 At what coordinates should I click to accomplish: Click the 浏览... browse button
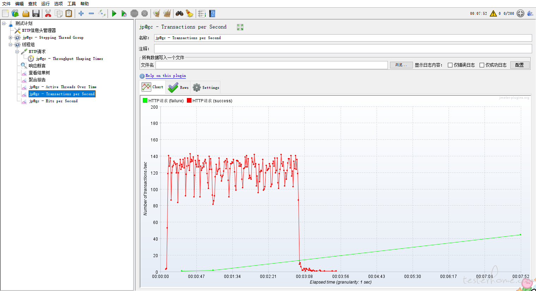pyautogui.click(x=401, y=65)
